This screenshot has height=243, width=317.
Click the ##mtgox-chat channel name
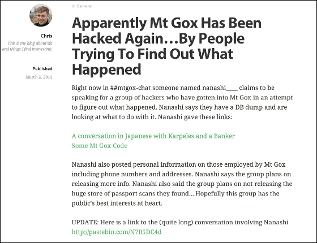pos(130,88)
